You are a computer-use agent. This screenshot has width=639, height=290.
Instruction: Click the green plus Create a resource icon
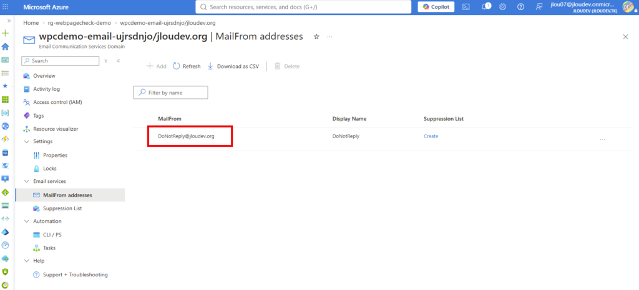coord(5,33)
